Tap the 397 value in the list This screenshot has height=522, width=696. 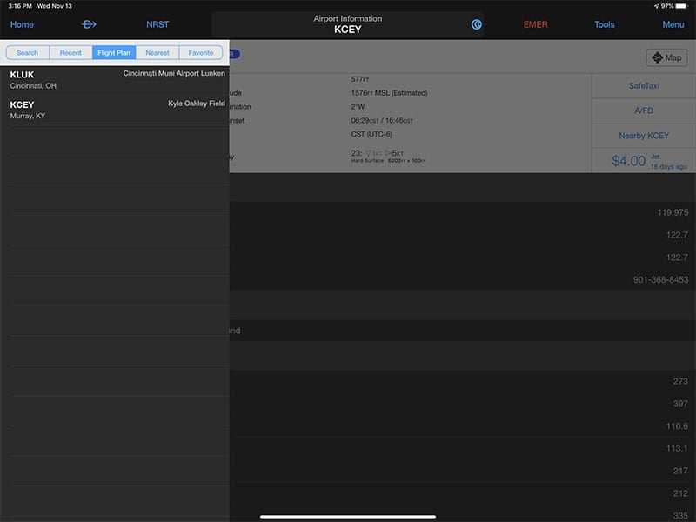tap(680, 404)
